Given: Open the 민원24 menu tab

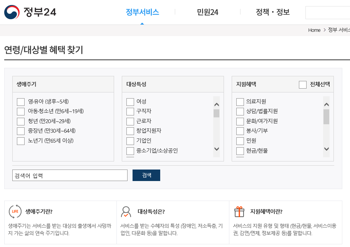Looking at the screenshot, I should point(207,12).
